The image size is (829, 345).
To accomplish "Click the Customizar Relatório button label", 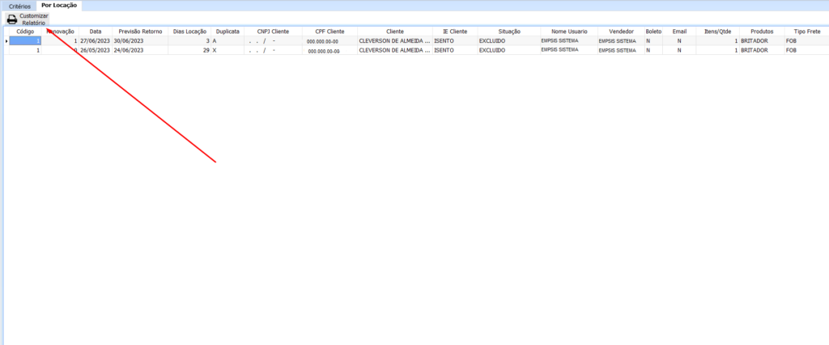I will pos(34,19).
